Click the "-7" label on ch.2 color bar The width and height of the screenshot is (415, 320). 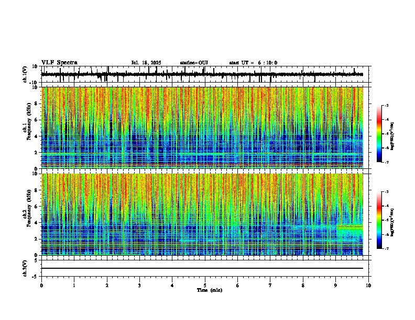click(x=386, y=248)
